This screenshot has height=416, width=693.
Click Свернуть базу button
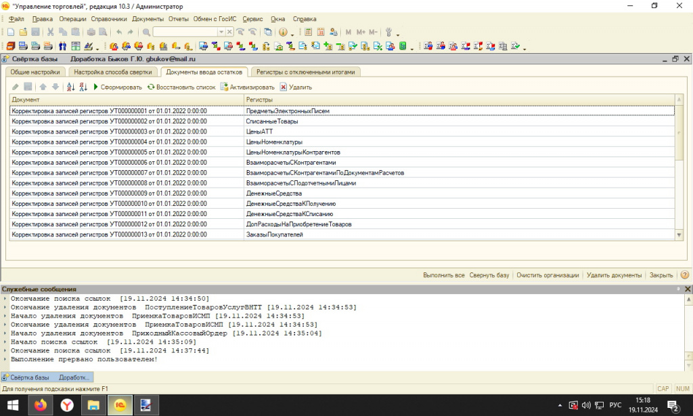(489, 275)
